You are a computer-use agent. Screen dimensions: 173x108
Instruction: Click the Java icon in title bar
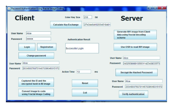coord(9,9)
